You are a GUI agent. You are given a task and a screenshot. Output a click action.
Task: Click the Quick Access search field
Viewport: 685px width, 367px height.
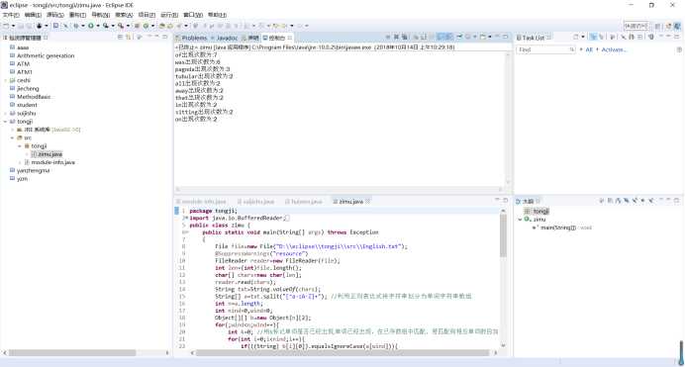click(x=636, y=26)
